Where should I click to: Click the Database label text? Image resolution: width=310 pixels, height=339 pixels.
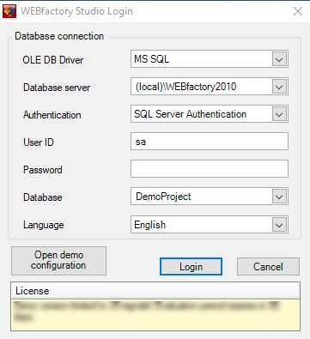pos(43,197)
